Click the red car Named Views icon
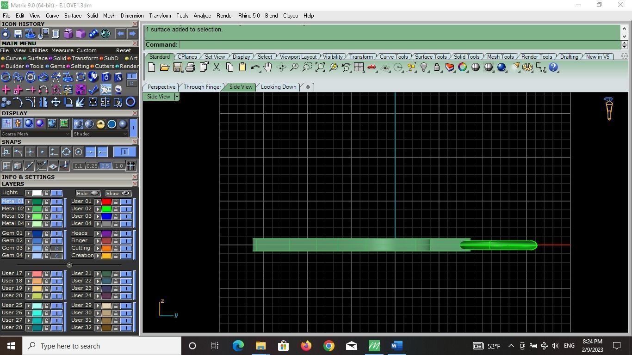Screen dimensions: 632x355 pyautogui.click(x=372, y=67)
